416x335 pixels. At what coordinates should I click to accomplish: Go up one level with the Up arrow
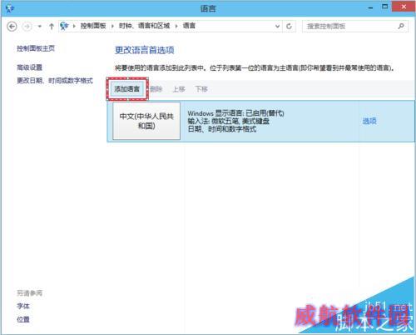coord(52,27)
